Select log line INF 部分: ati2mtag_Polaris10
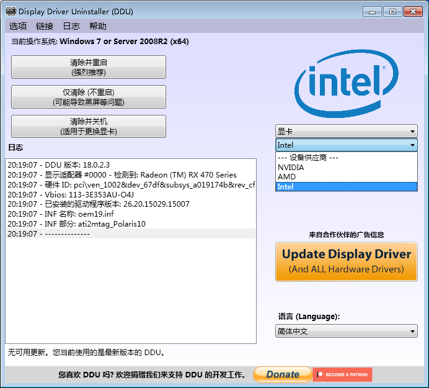The image size is (429, 388). point(131,224)
